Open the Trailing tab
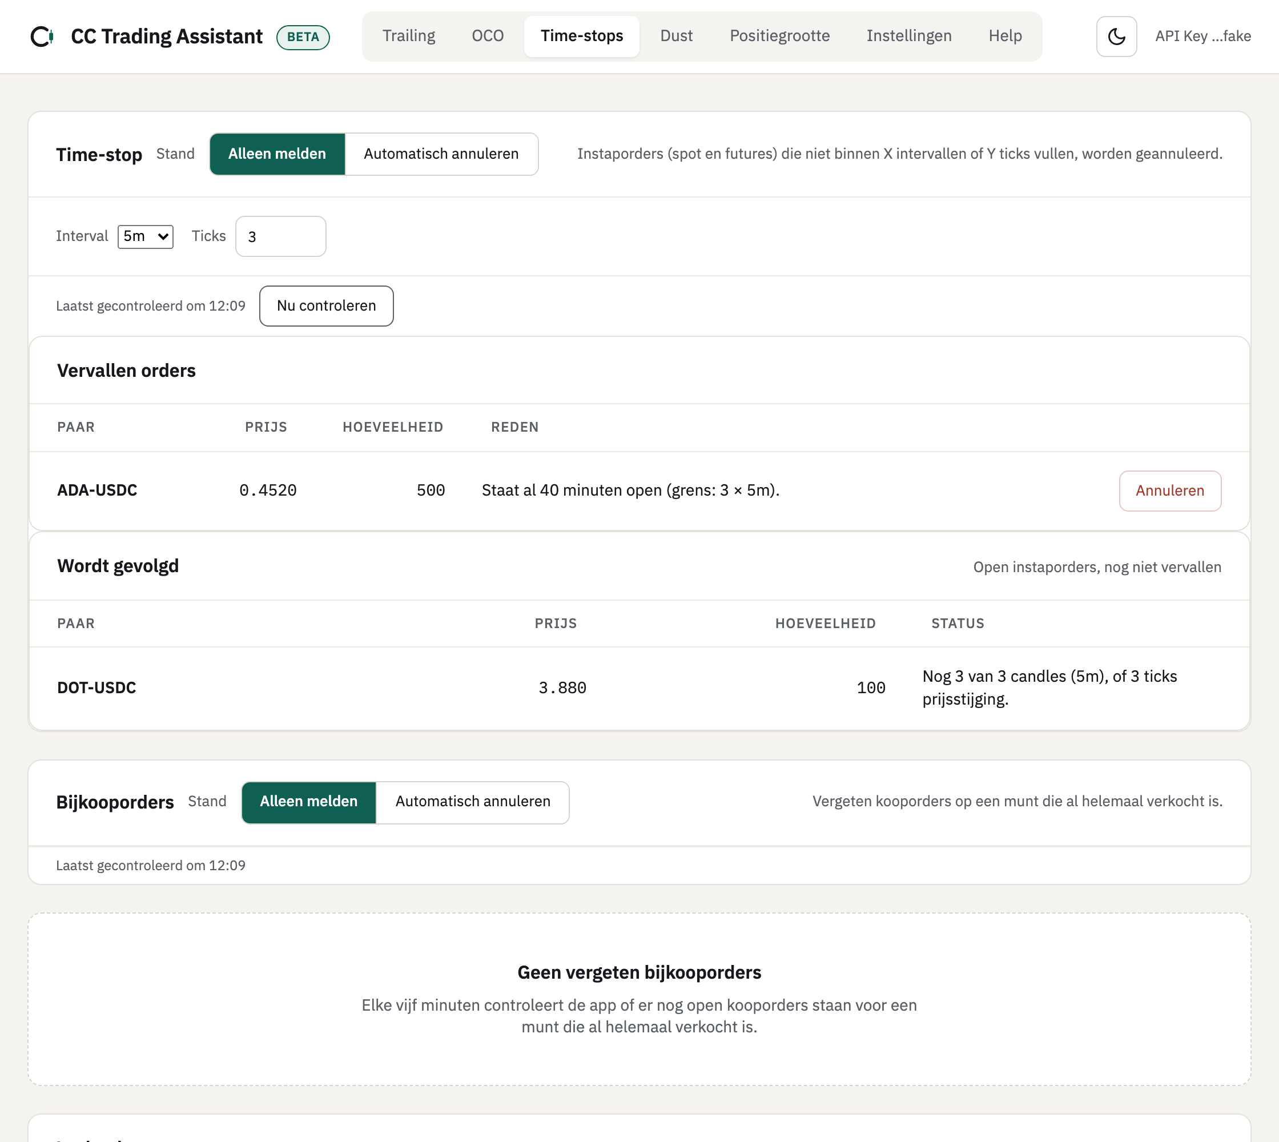1279x1142 pixels. tap(409, 37)
